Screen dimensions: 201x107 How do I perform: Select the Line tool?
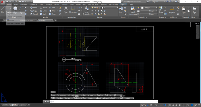[3, 10]
